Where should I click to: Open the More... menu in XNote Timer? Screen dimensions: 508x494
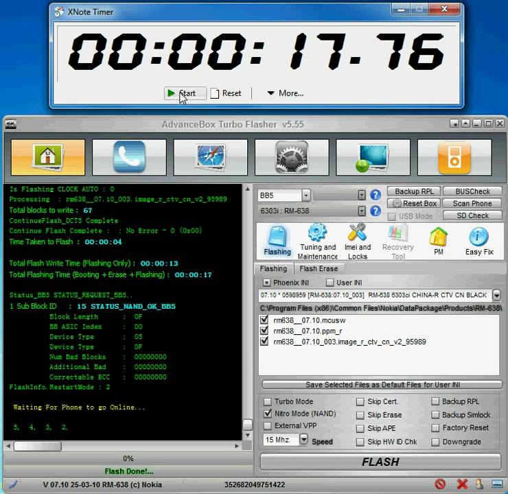(x=286, y=93)
